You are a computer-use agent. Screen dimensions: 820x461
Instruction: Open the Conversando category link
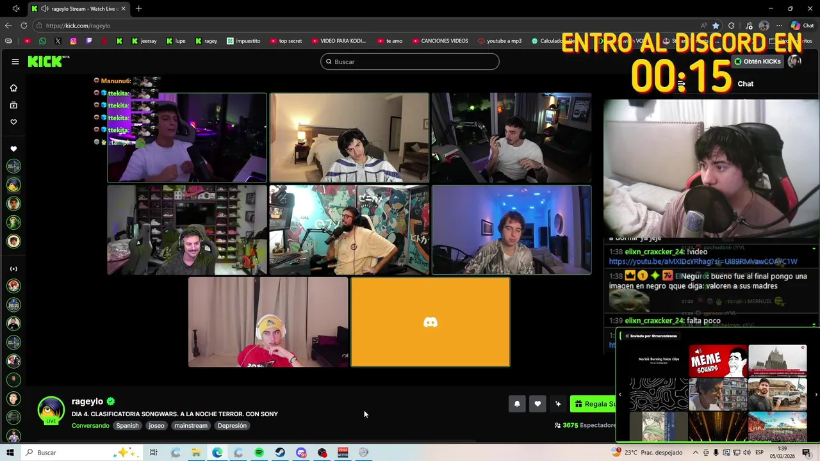[x=90, y=426]
